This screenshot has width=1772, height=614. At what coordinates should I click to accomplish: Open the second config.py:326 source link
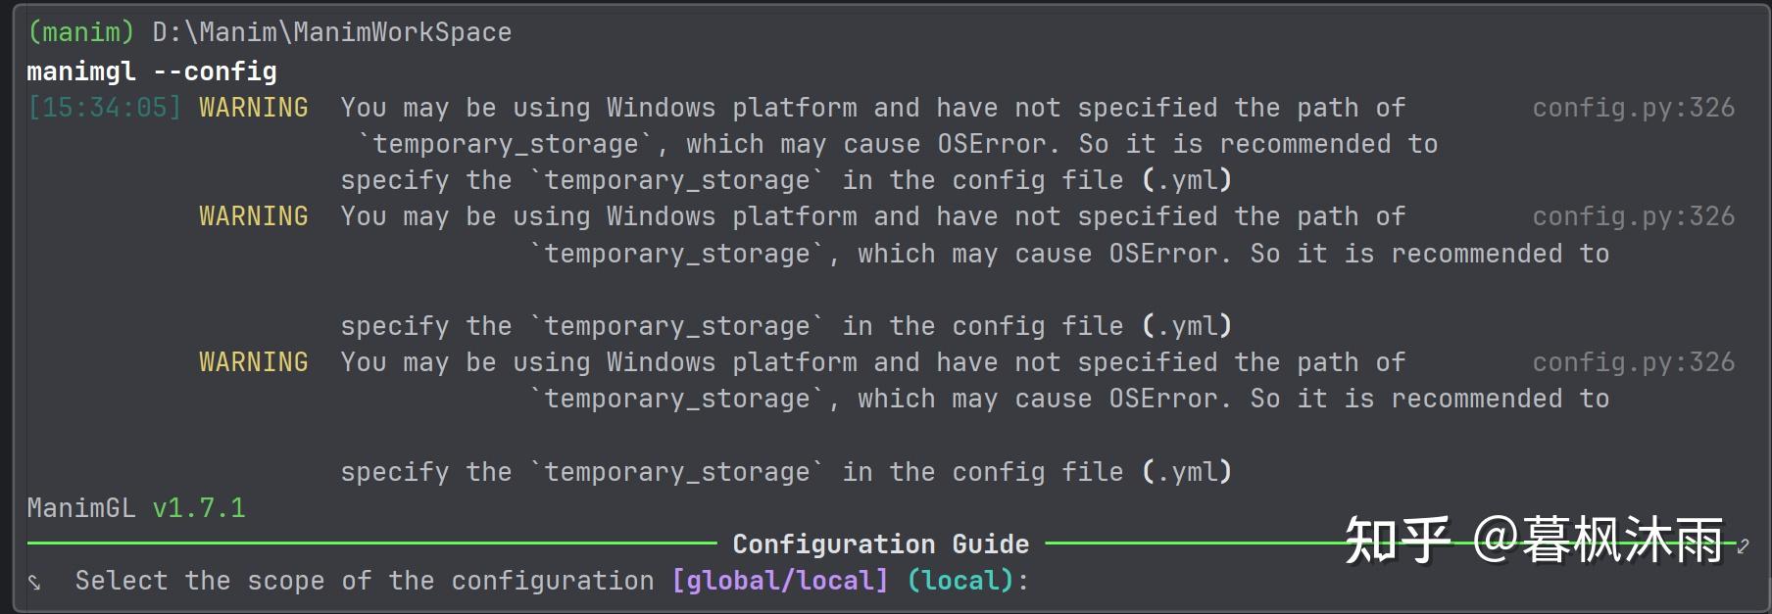point(1633,216)
